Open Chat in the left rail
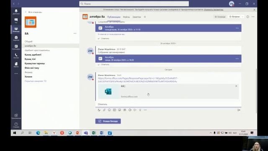Viewport: 268px width, 151px height. [x=16, y=21]
